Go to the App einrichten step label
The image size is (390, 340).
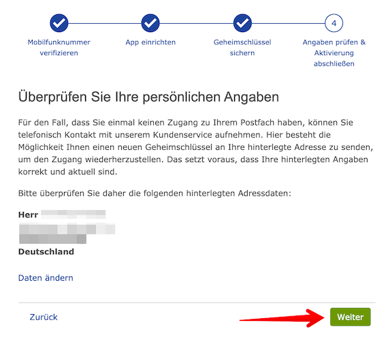(150, 42)
